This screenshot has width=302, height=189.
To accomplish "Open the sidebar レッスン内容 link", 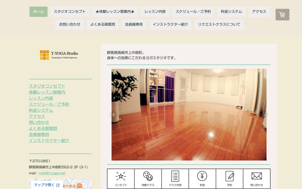I will (x=41, y=98).
